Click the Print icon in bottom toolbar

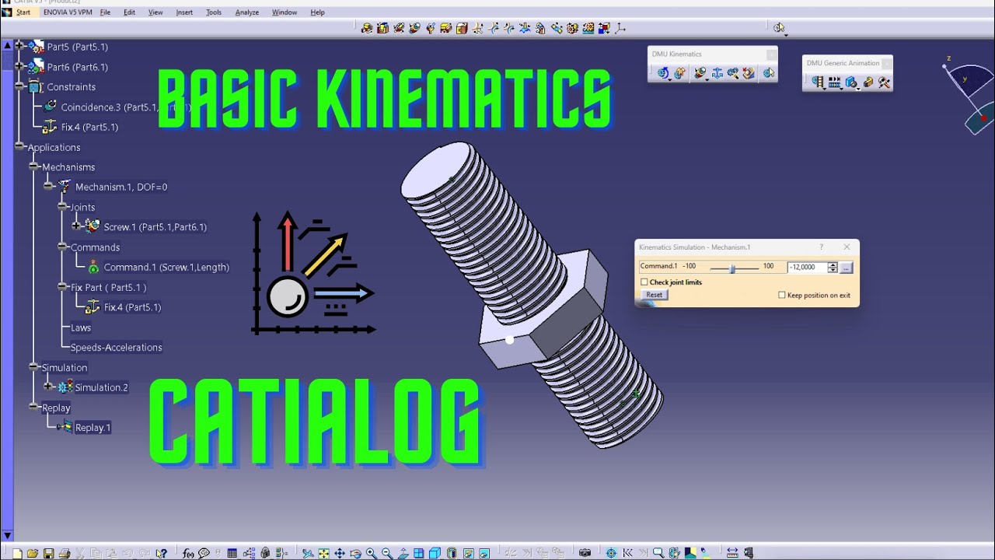pyautogui.click(x=65, y=554)
